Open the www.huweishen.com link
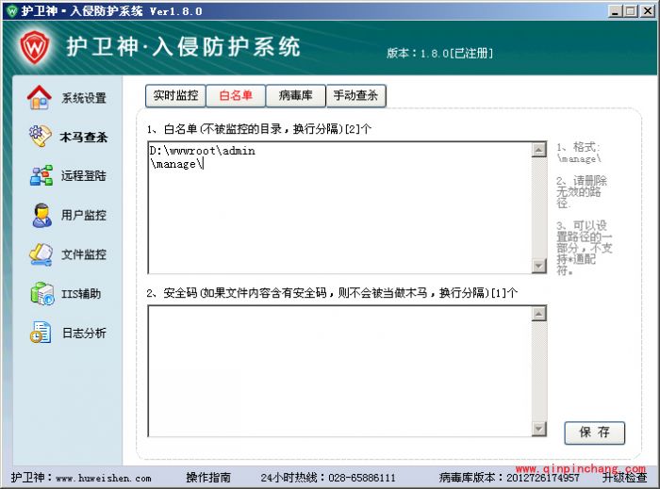 104,478
